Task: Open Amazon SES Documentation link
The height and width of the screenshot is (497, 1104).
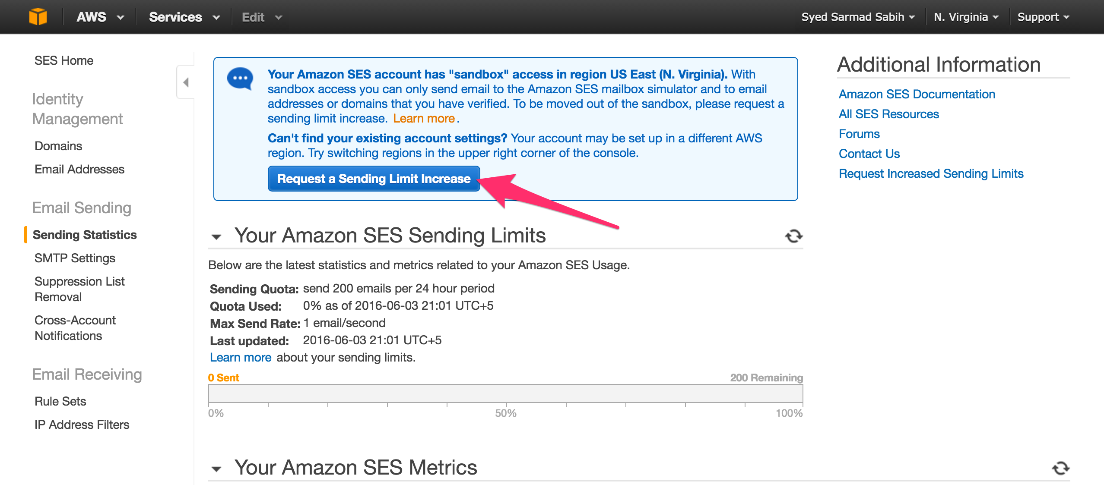Action: (x=917, y=94)
